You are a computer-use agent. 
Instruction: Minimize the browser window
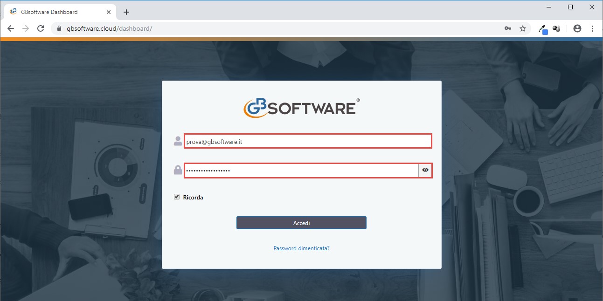point(550,7)
